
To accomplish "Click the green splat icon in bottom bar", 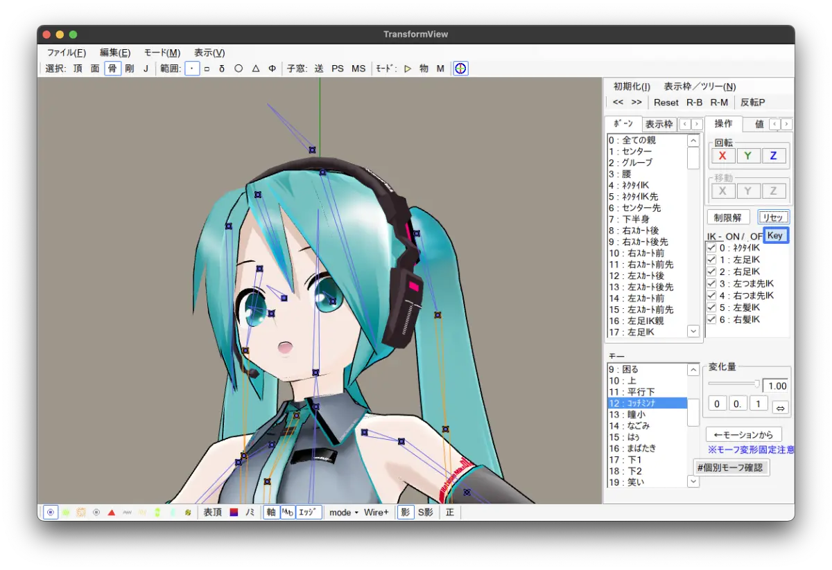I will (x=66, y=513).
